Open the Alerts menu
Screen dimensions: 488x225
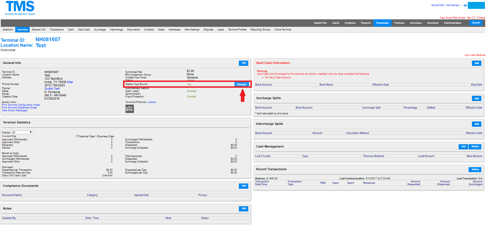pos(336,23)
